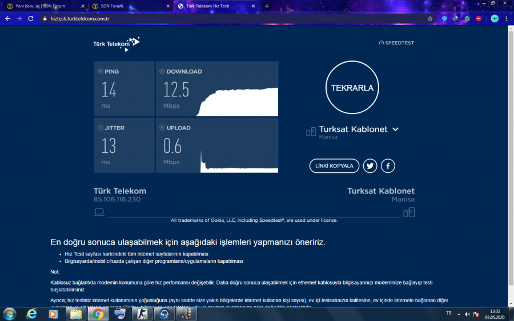Click the Chrome taskbar icon

(x=98, y=314)
